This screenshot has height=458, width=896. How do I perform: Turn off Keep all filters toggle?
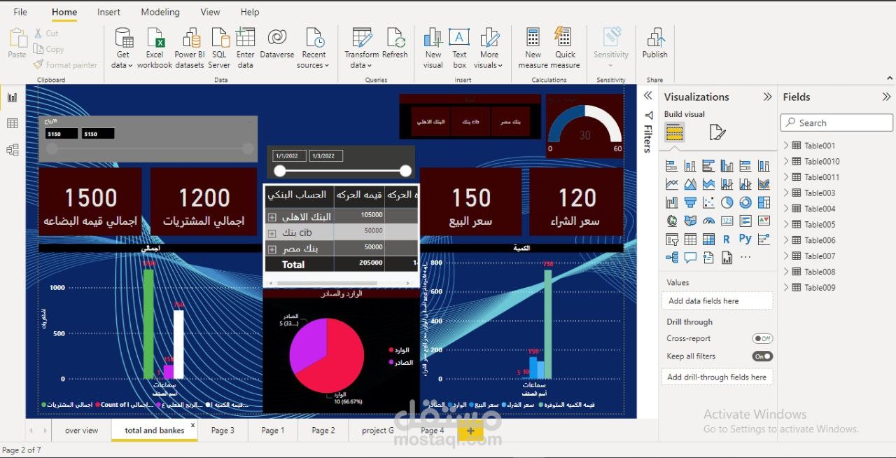tap(762, 356)
